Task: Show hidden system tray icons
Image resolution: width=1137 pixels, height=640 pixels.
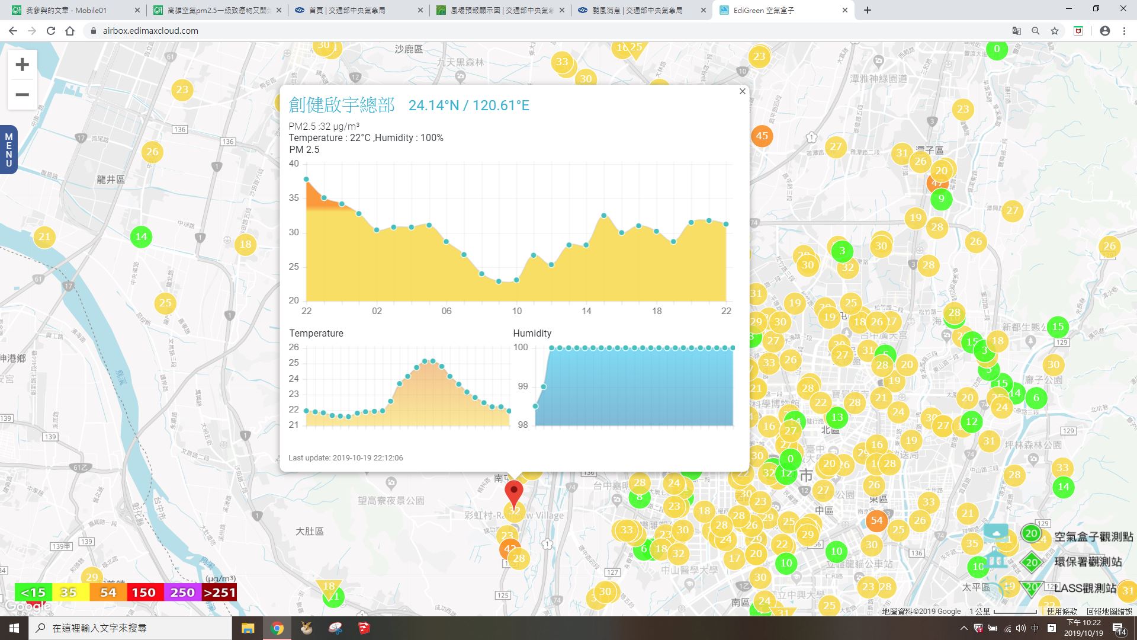Action: [963, 628]
